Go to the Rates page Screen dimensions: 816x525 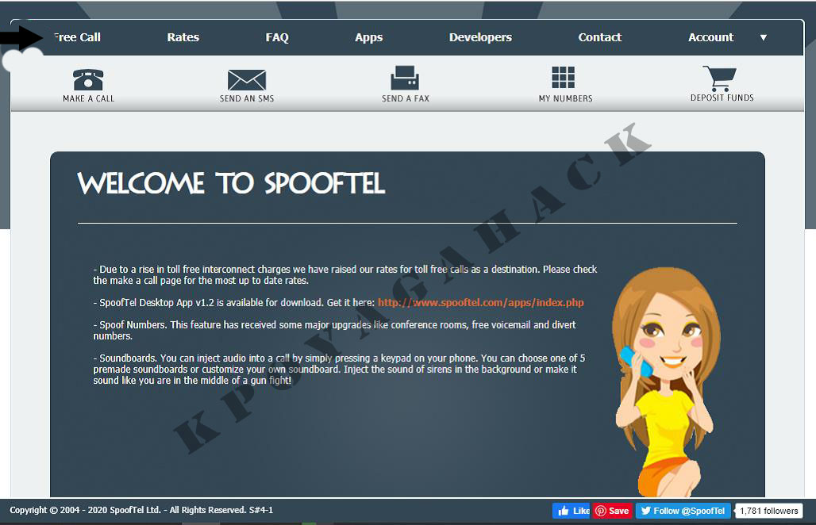click(x=183, y=37)
